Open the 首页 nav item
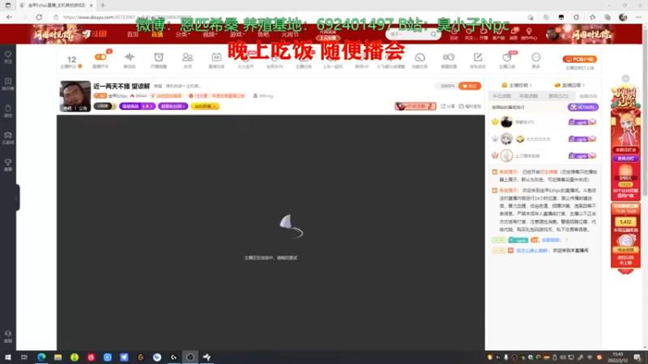 click(x=132, y=34)
